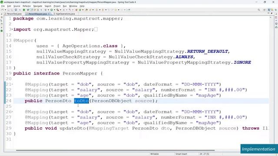The height and width of the screenshot is (156, 278).
Task: Open the Refactor menu
Action: click(x=27, y=6)
